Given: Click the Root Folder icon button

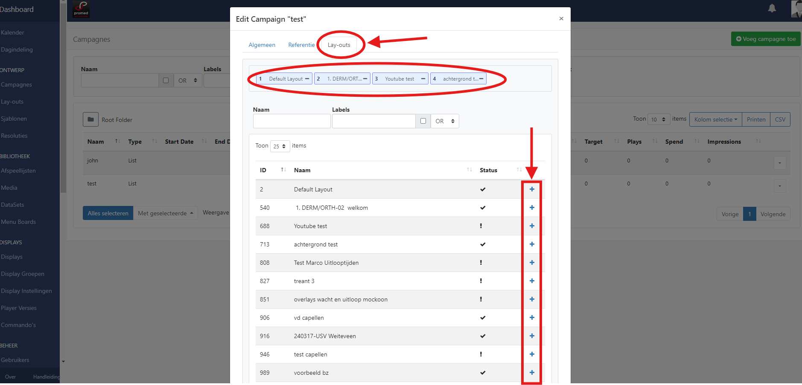Looking at the screenshot, I should coord(90,120).
